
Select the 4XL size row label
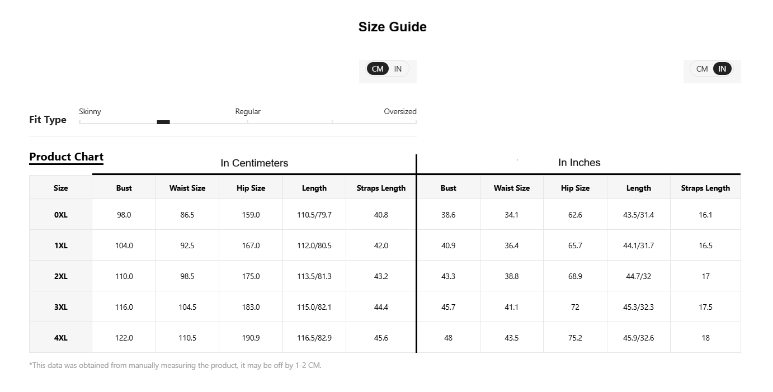coord(60,338)
